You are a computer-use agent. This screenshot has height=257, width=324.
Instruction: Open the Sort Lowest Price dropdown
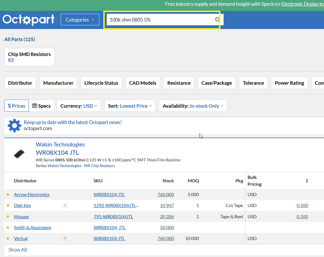point(130,106)
